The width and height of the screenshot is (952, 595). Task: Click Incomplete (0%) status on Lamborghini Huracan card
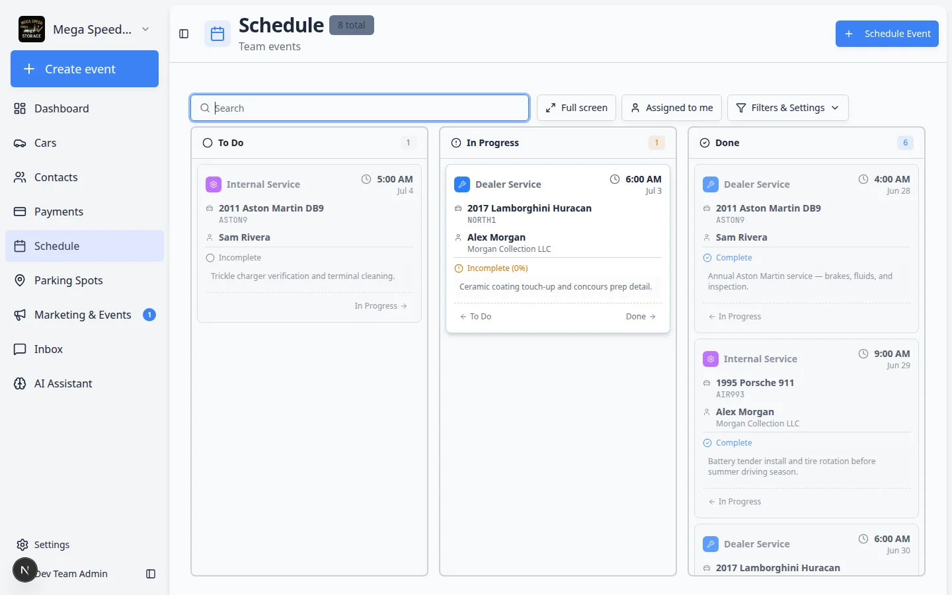click(x=491, y=268)
